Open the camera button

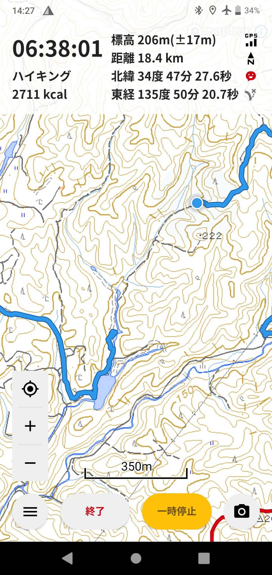click(242, 511)
